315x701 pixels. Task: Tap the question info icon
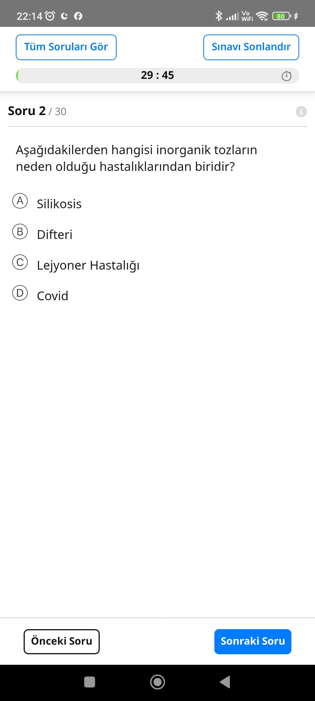pyautogui.click(x=301, y=112)
